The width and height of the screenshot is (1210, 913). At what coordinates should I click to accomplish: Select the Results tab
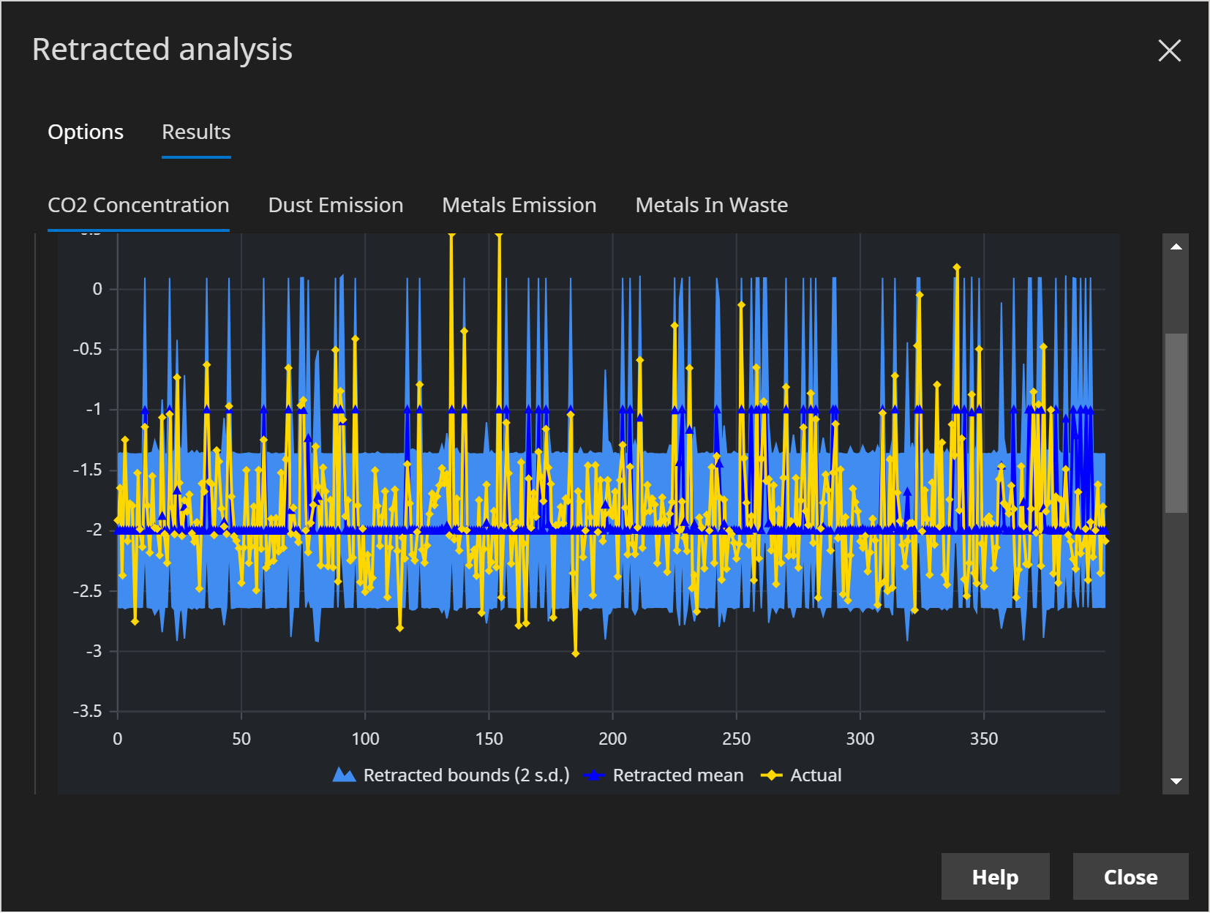[196, 132]
